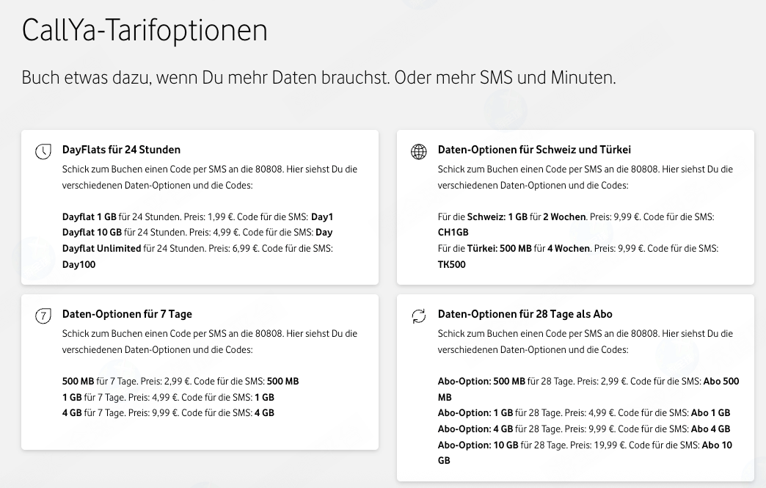This screenshot has width=766, height=488.
Task: Click the Turkey SMS code 'TK500'
Action: 451,264
